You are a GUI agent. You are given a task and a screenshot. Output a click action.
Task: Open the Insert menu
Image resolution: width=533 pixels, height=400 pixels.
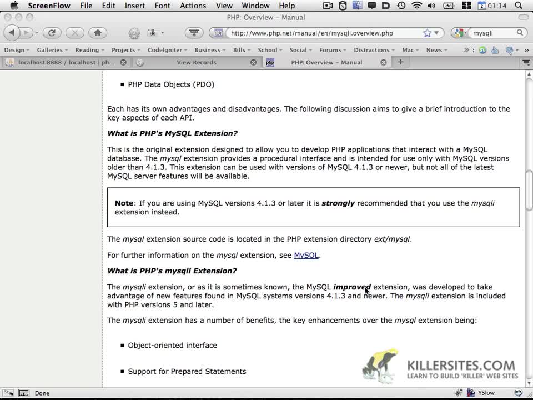[x=134, y=6]
